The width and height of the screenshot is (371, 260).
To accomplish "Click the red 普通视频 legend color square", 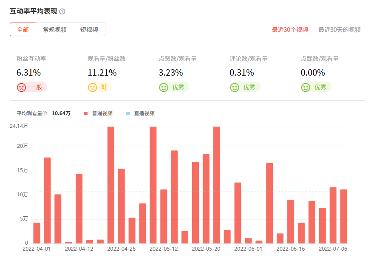I will coord(85,113).
